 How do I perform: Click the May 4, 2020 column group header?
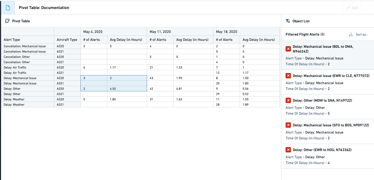point(114,32)
